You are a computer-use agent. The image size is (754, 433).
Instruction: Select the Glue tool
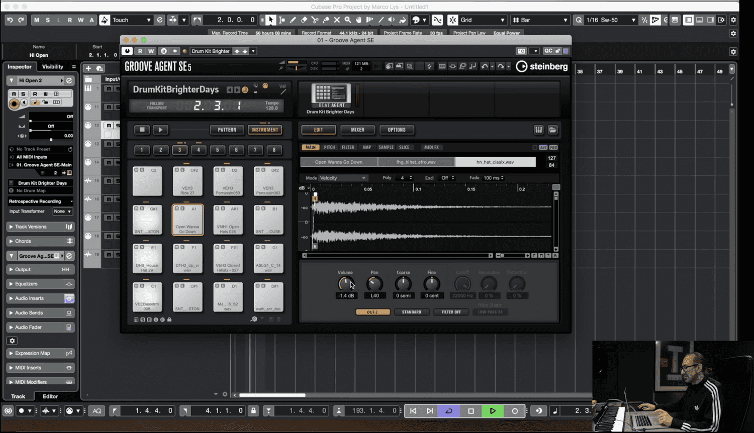pyautogui.click(x=326, y=20)
